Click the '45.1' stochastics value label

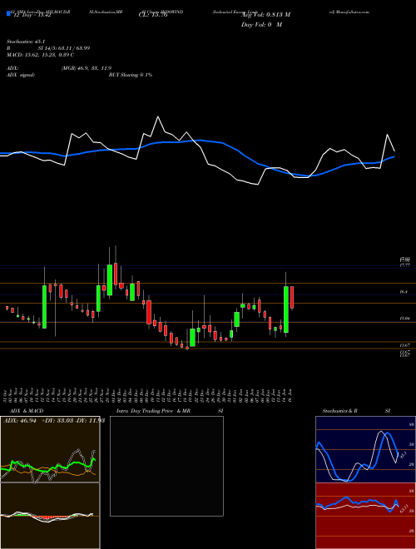point(403,455)
